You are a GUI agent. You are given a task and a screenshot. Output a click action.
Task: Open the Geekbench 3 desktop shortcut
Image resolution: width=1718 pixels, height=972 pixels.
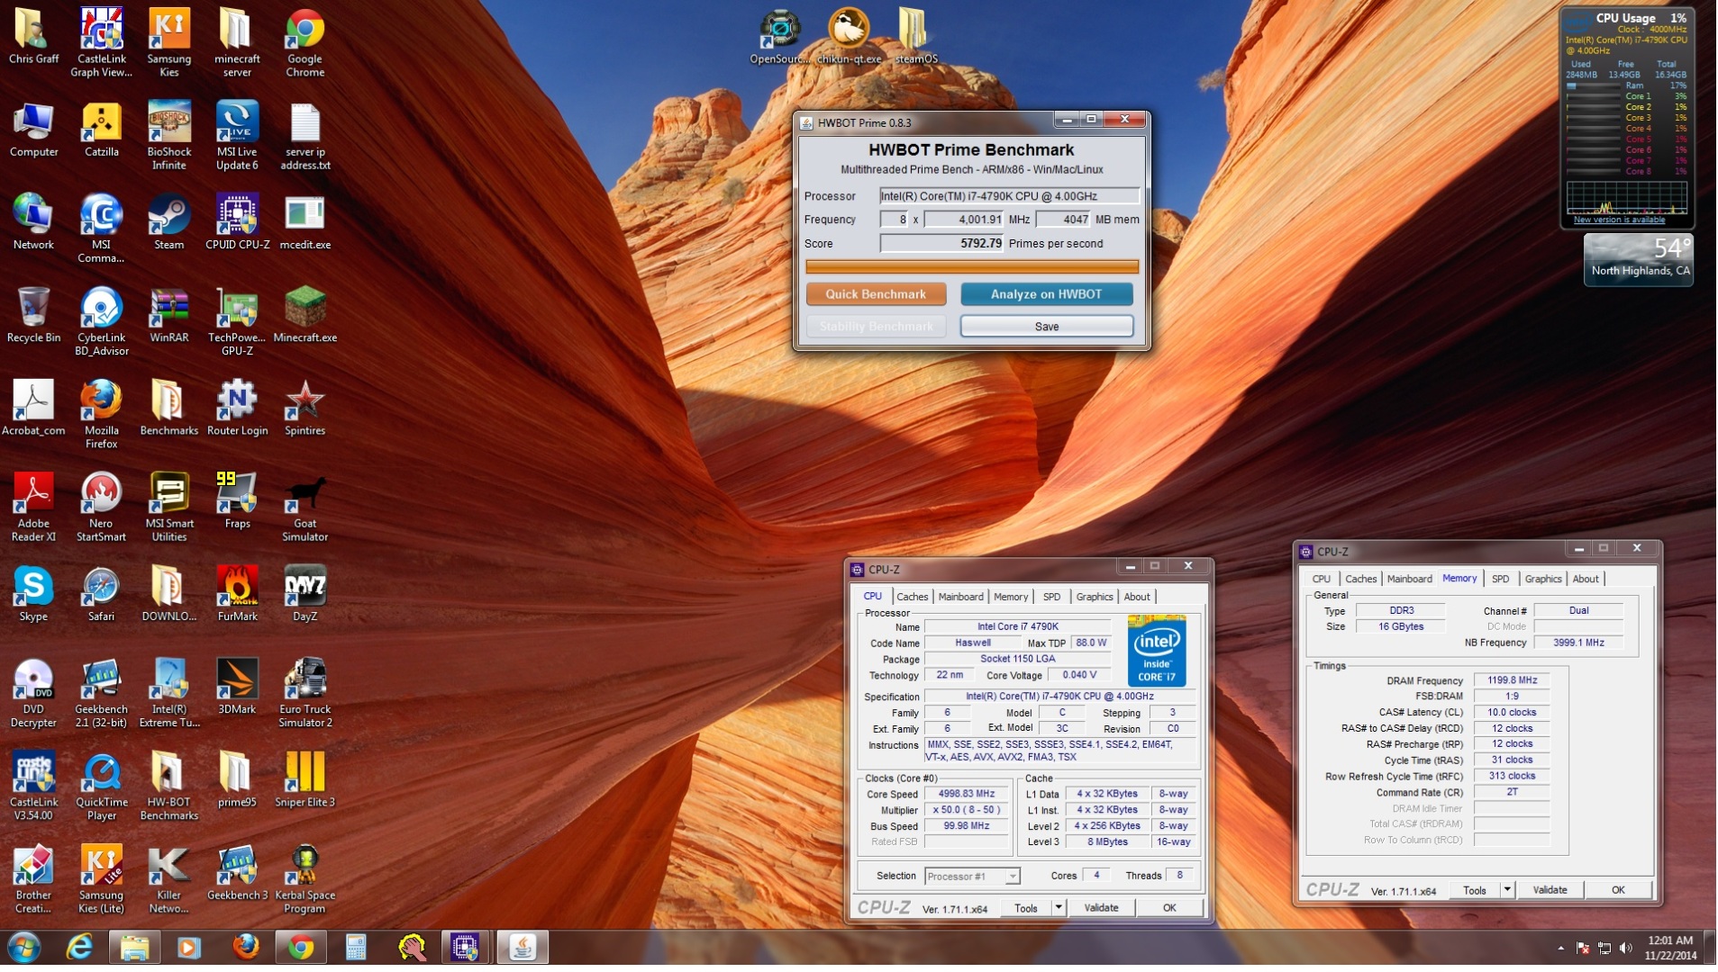237,873
